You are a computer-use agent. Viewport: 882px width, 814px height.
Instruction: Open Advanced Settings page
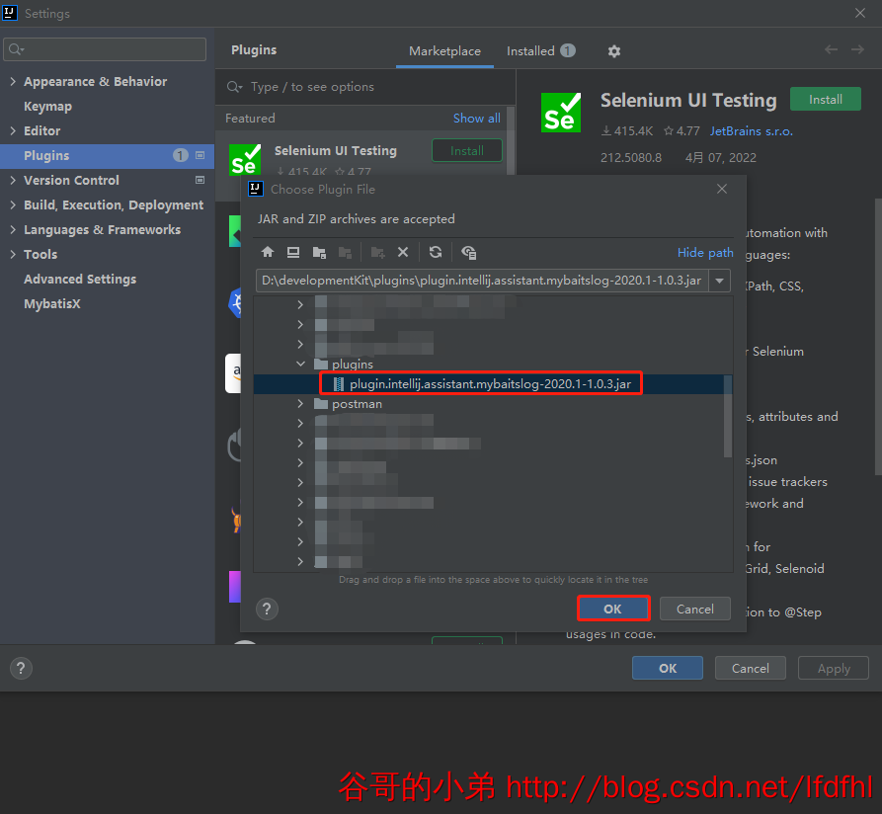point(80,279)
